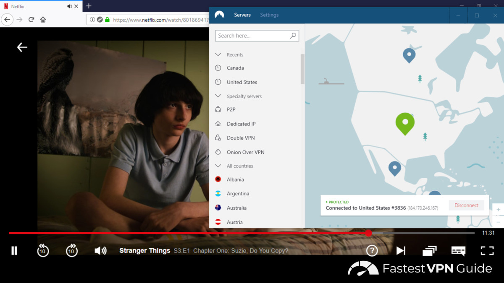Image resolution: width=504 pixels, height=283 pixels.
Task: Play the next episode
Action: pos(401,251)
